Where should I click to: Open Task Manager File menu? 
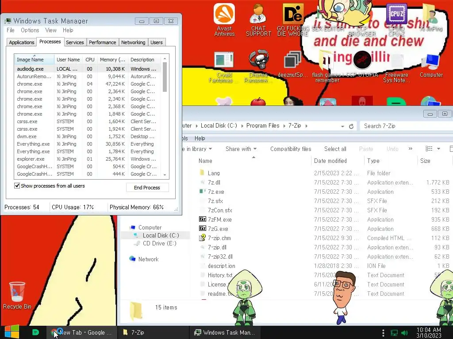11,30
